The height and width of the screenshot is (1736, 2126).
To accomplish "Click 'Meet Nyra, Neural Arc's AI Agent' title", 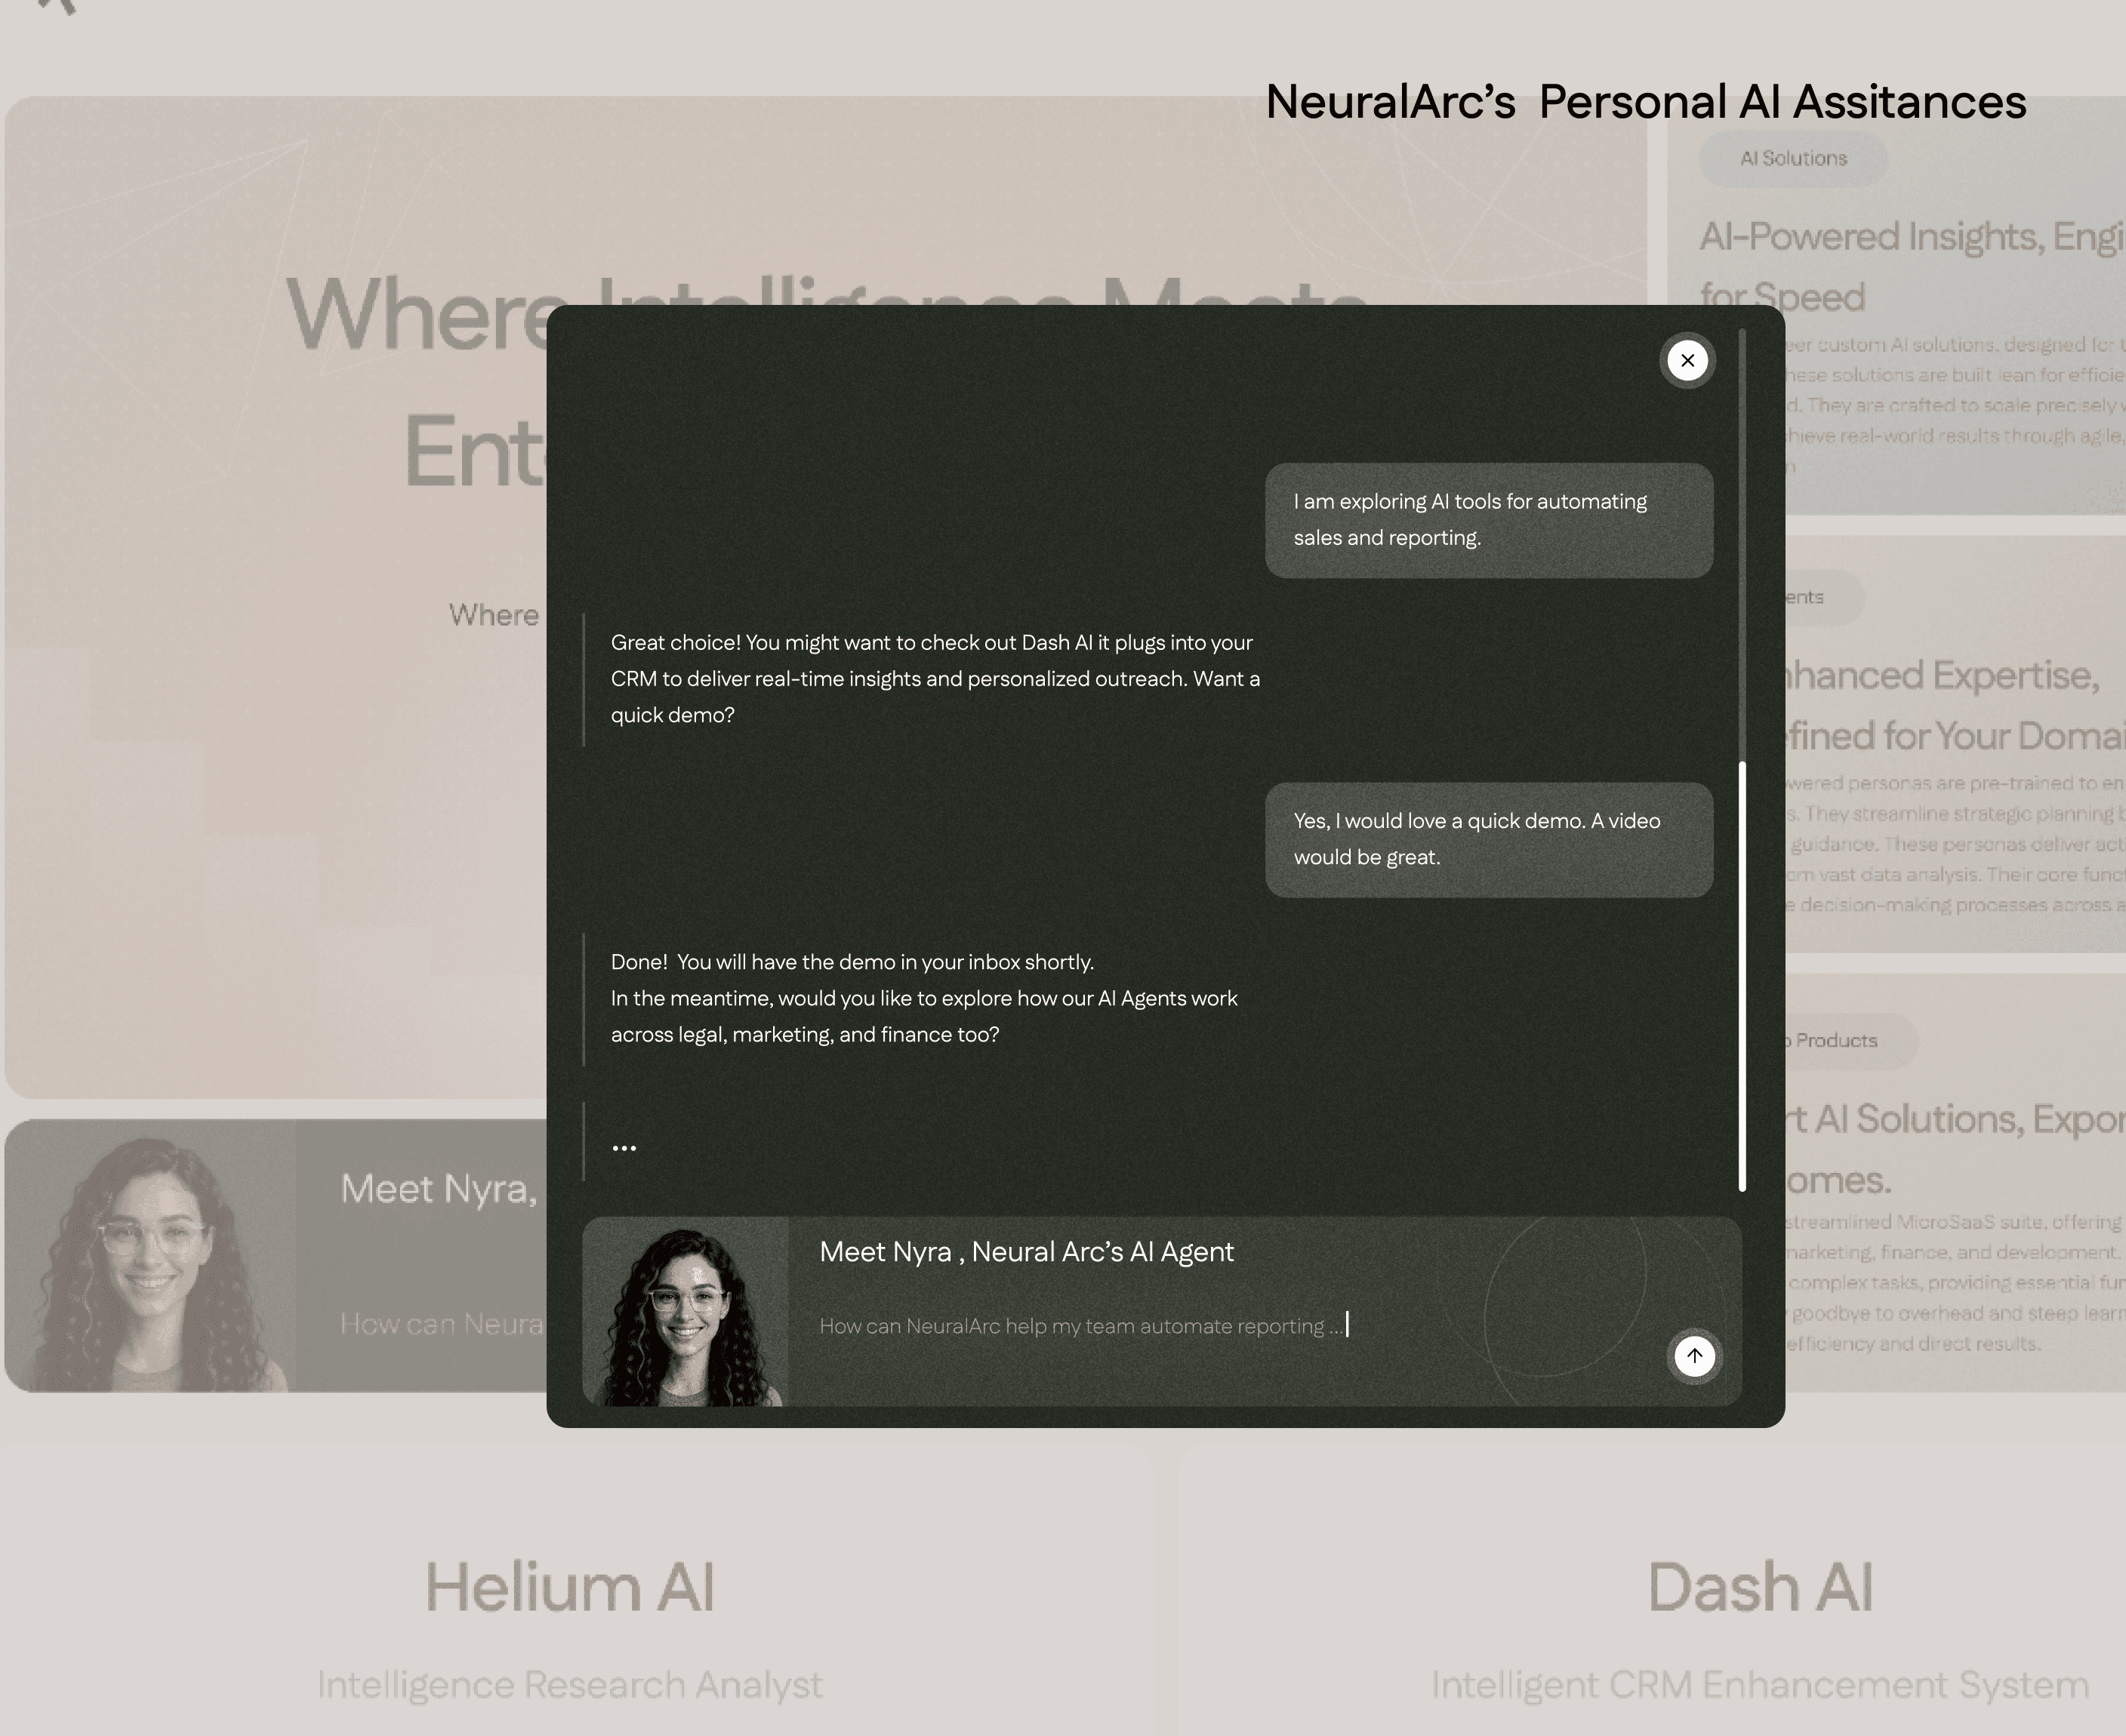I will point(1026,1252).
